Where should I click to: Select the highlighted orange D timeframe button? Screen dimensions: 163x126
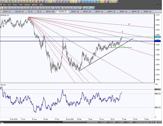point(102,2)
